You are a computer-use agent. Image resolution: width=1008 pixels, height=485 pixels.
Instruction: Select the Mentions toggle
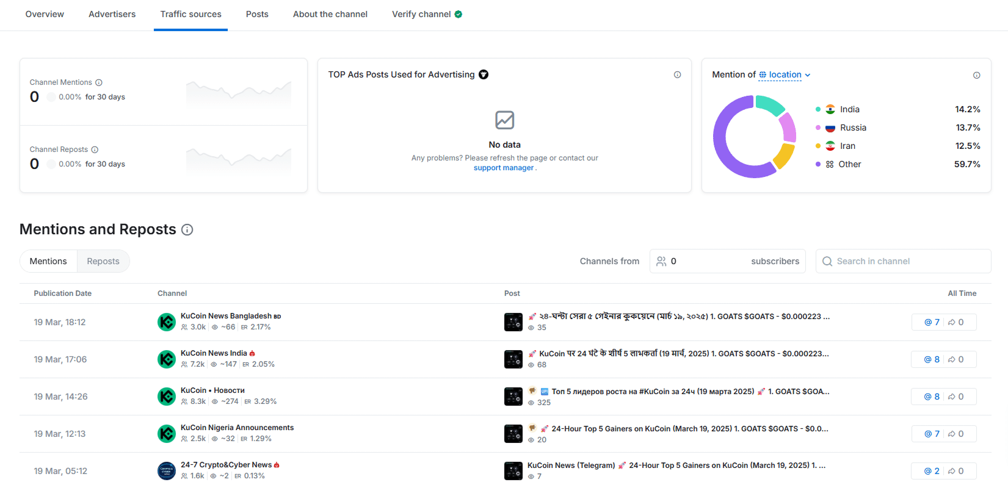[48, 261]
